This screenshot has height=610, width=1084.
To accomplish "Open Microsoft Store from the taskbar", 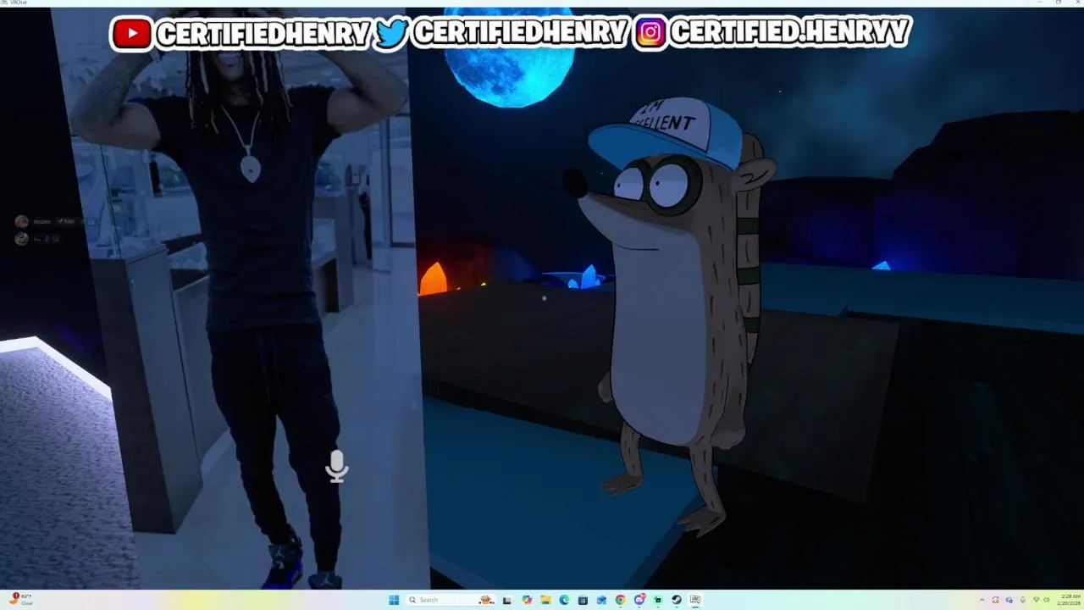I will [583, 600].
